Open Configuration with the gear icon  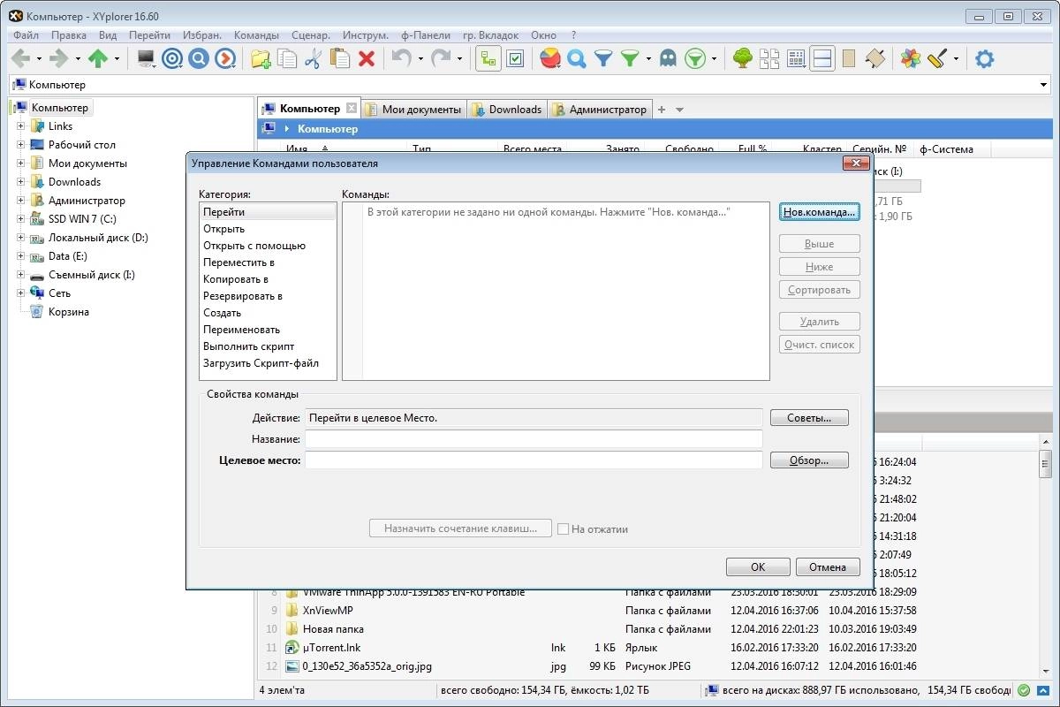click(984, 59)
